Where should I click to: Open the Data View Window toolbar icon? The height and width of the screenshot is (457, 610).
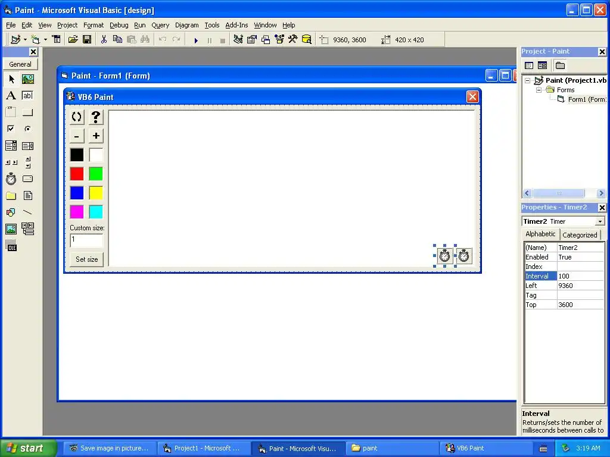pos(307,40)
